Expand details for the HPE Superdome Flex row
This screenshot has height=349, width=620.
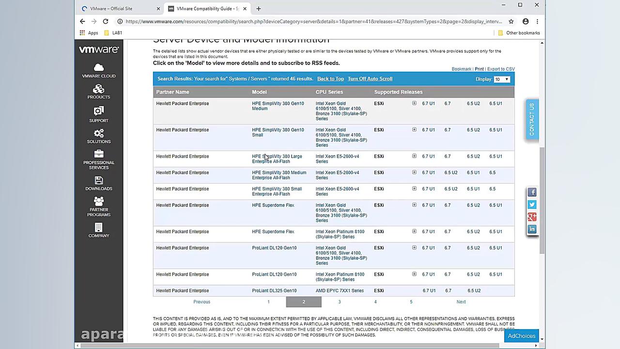[x=414, y=205]
